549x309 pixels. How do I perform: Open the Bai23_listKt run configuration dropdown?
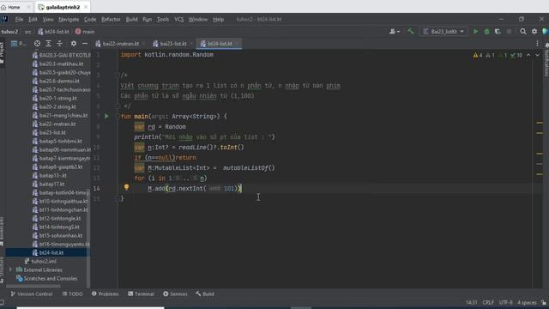[x=443, y=32]
